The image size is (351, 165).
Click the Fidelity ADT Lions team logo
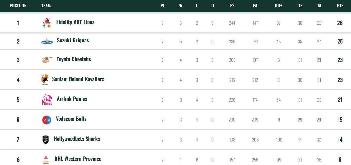click(x=47, y=23)
